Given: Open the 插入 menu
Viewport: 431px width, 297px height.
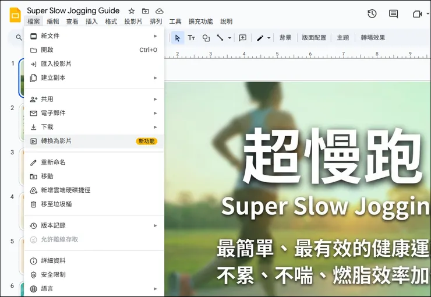Looking at the screenshot, I should (91, 22).
